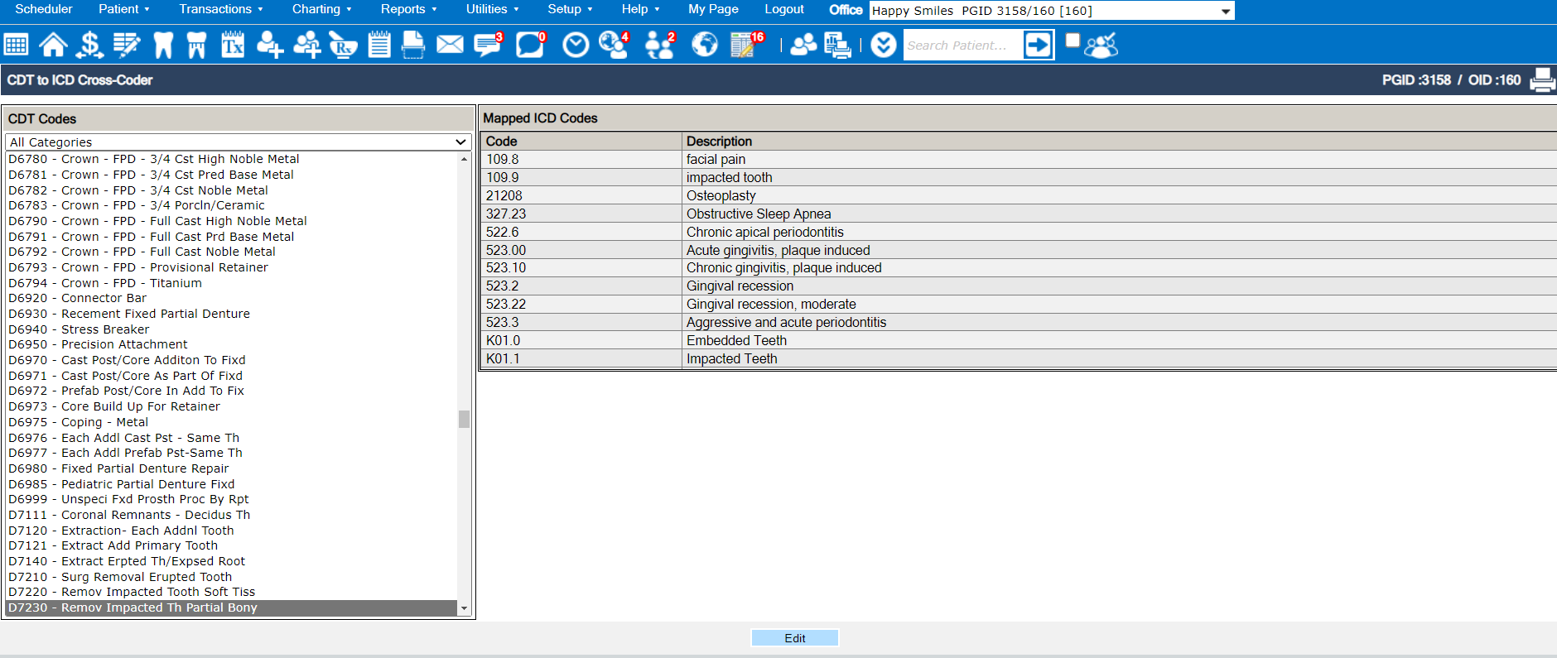Expand the double-chevron down toolbar button
The width and height of the screenshot is (1557, 658).
coord(884,45)
